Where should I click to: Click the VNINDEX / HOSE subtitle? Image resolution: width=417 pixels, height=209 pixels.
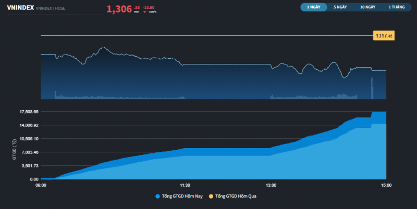click(x=52, y=9)
